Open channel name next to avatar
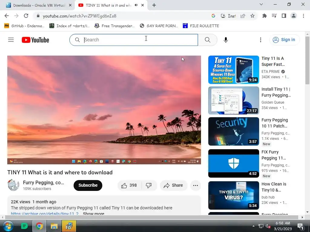The height and width of the screenshot is (232, 310). pos(44,182)
